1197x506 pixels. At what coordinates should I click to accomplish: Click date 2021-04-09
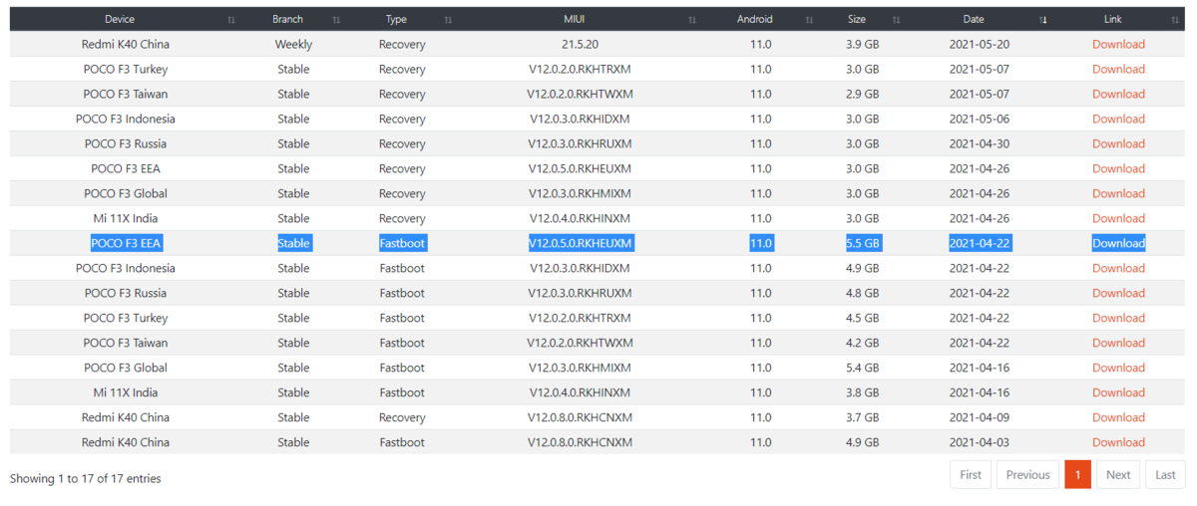980,417
